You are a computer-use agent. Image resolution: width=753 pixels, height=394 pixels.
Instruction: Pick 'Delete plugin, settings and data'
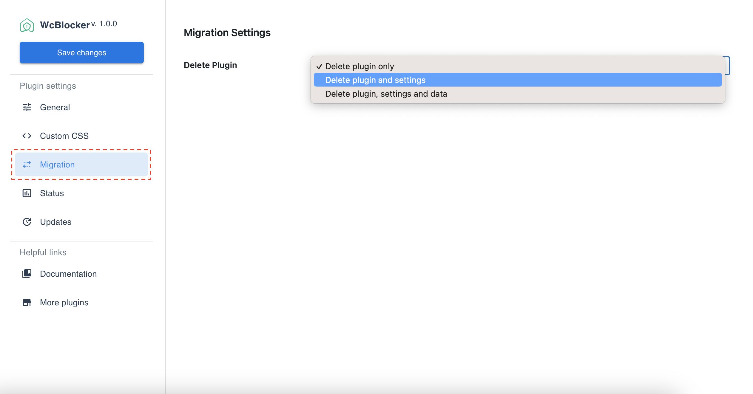coord(386,94)
